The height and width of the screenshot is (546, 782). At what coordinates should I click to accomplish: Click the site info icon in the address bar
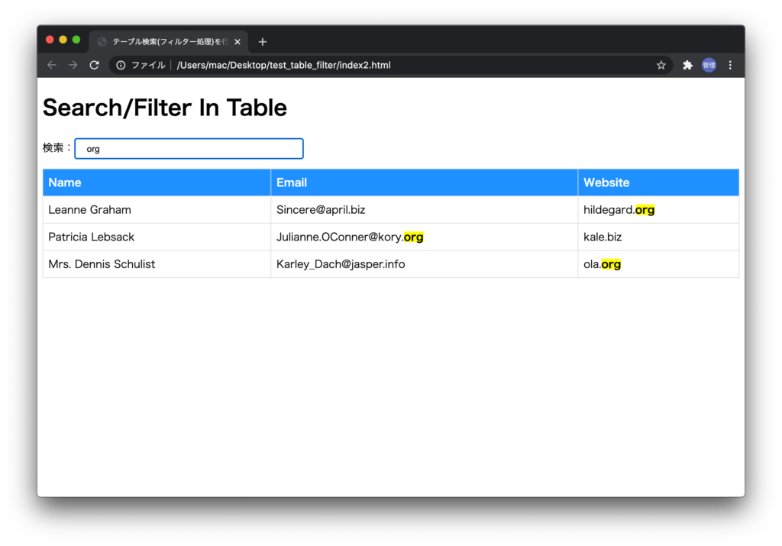pos(121,65)
